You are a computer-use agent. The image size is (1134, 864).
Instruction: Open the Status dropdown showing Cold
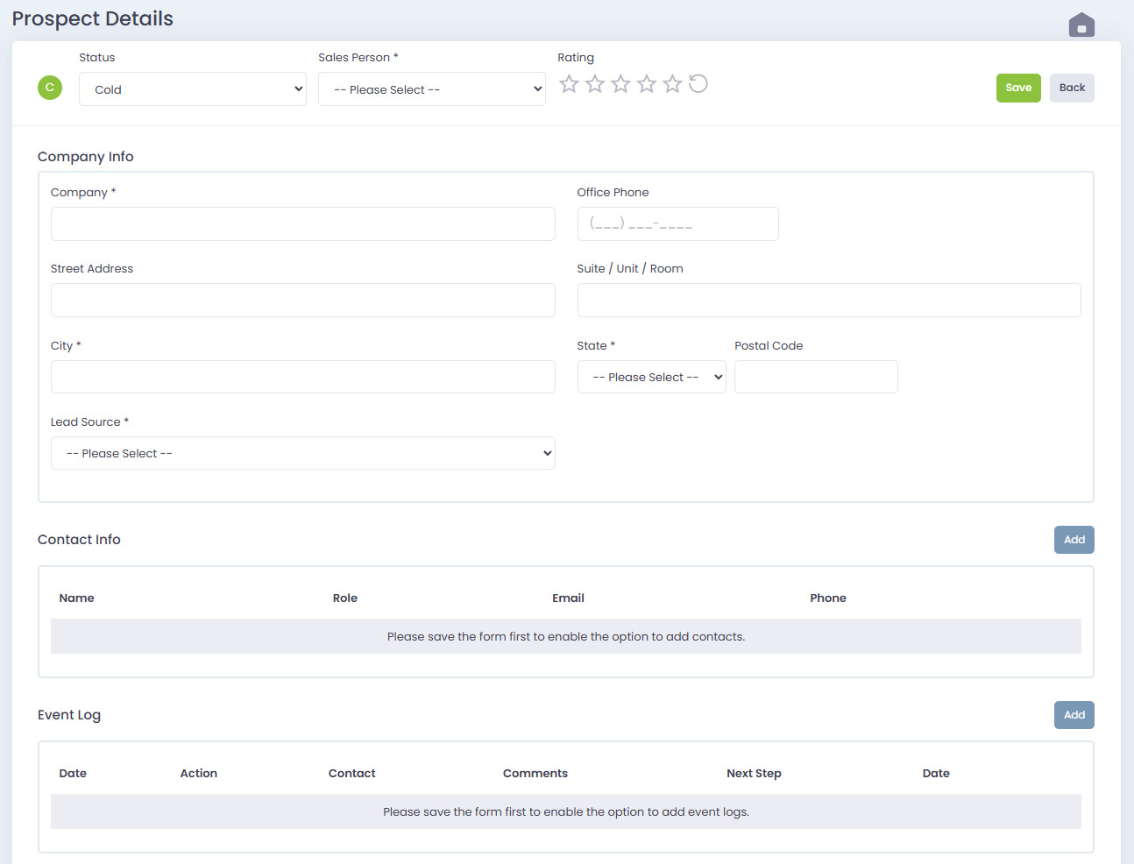[192, 89]
